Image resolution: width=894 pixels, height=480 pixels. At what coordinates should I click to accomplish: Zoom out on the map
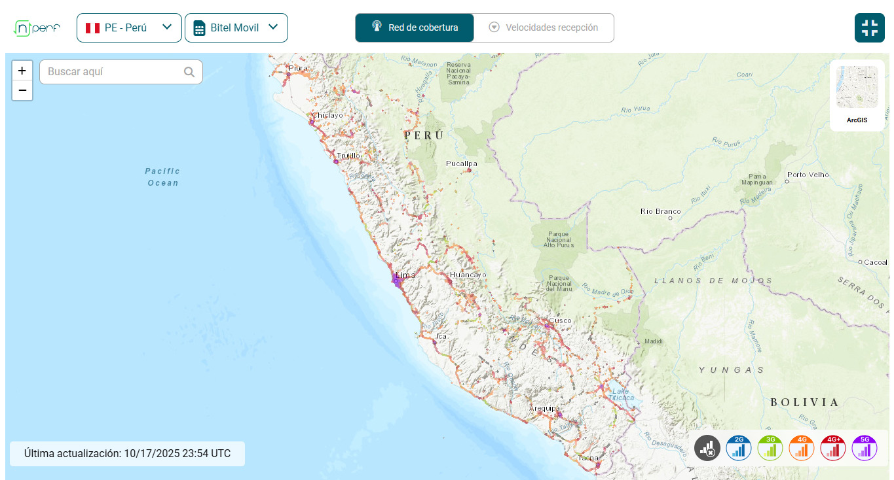pos(22,90)
